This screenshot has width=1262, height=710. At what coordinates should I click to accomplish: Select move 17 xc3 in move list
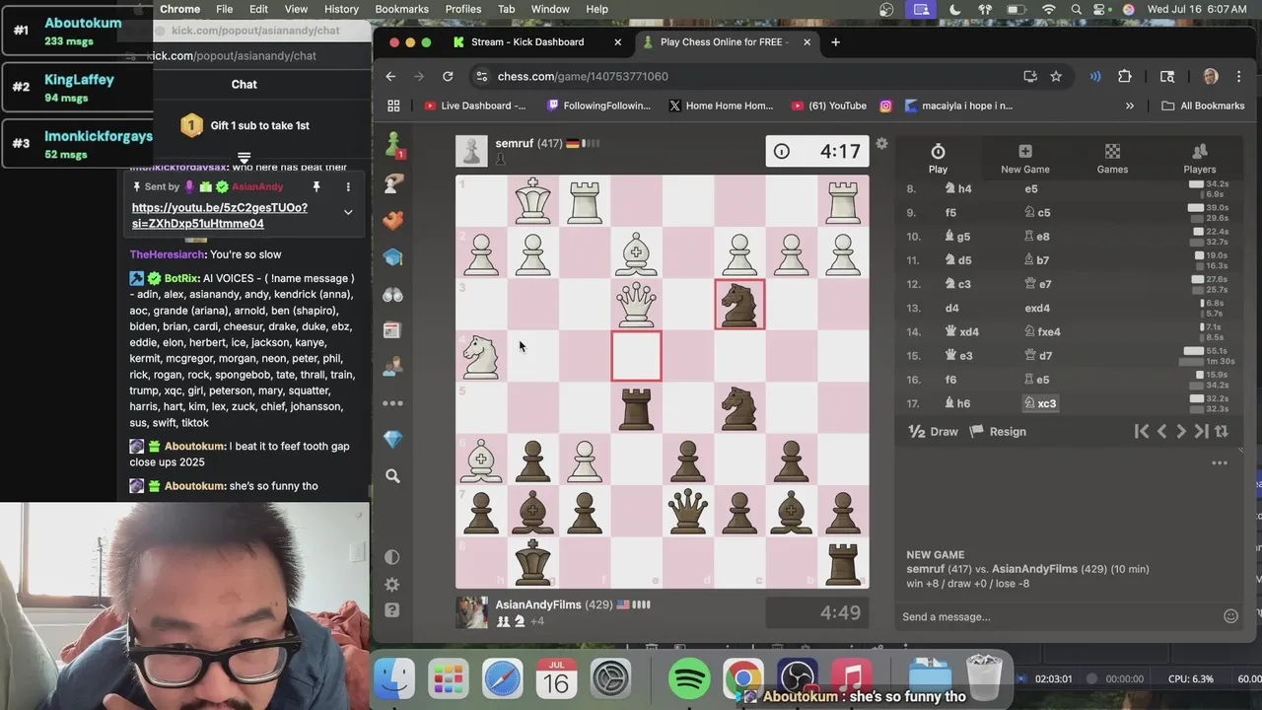1040,403
